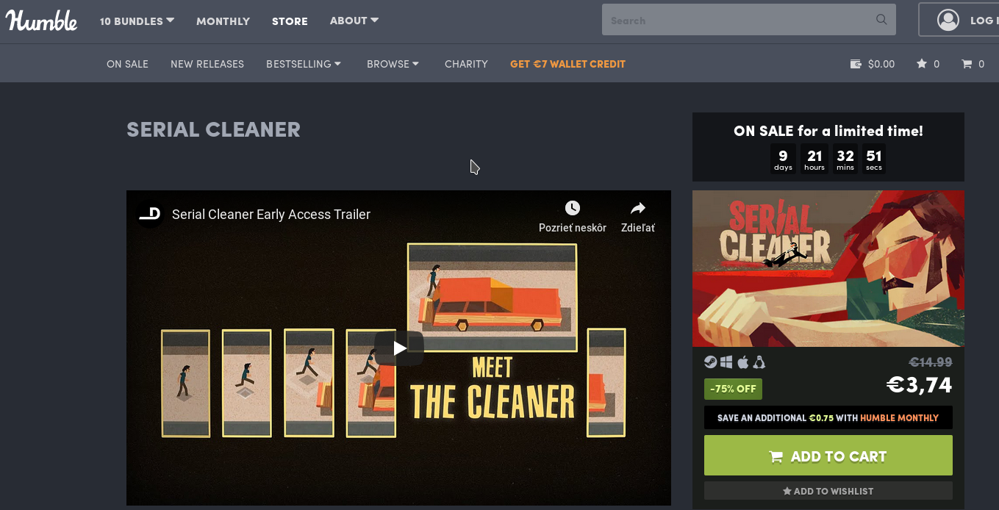This screenshot has width=999, height=510.
Task: Open the On Sale section
Action: click(x=127, y=64)
